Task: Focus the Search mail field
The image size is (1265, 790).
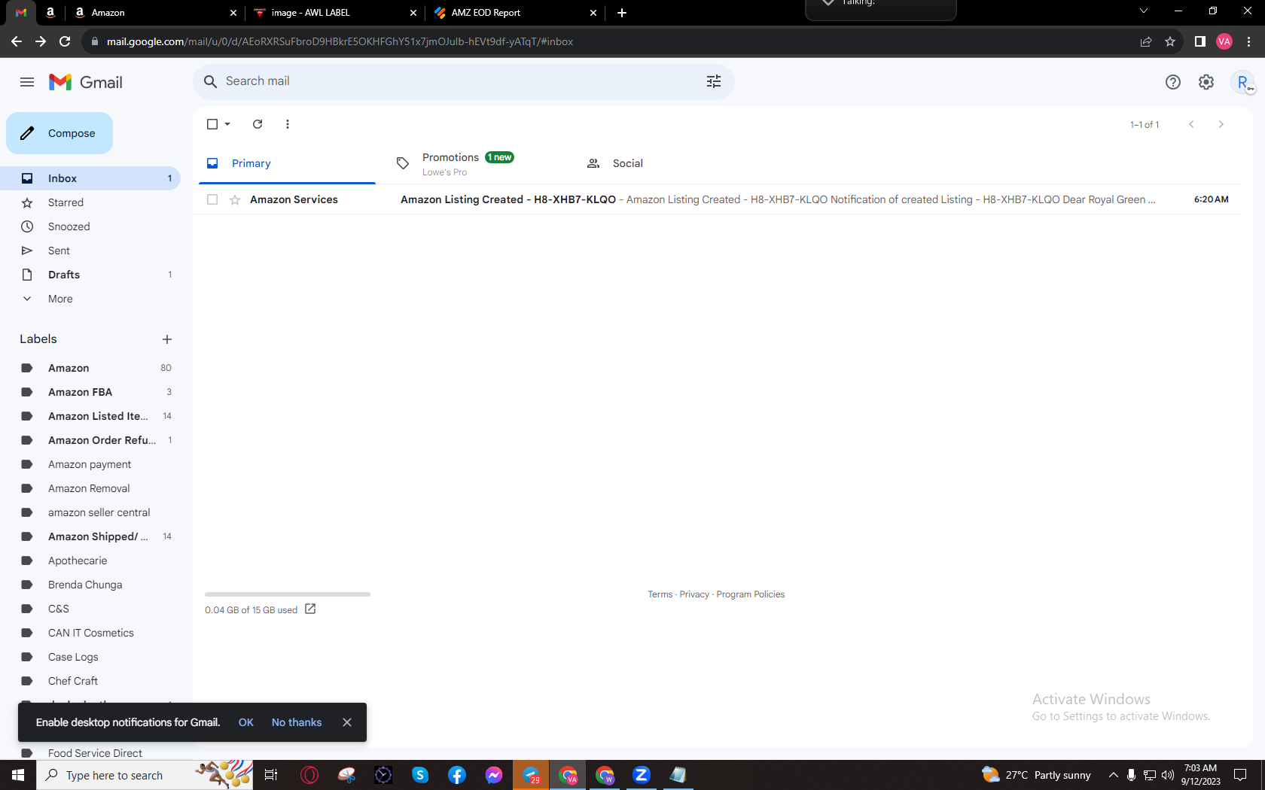Action: point(464,81)
